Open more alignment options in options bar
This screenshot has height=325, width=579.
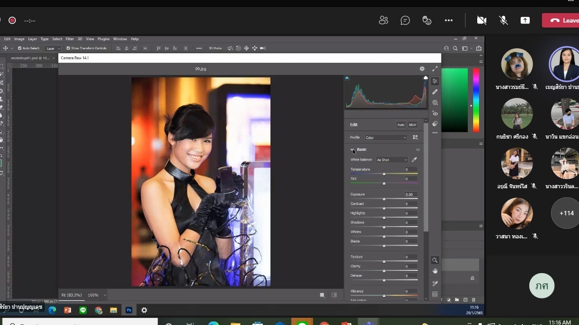(x=199, y=48)
